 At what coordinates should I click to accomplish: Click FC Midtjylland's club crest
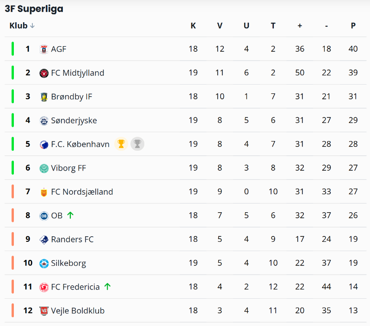tap(44, 73)
